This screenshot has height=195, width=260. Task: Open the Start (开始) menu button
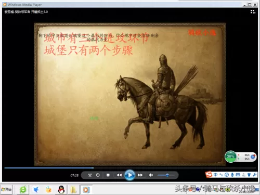coord(6,189)
